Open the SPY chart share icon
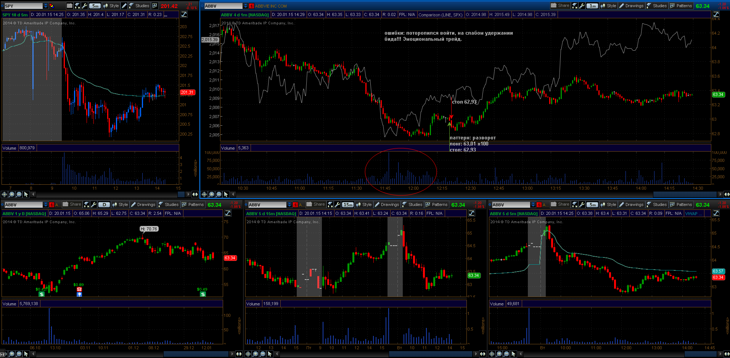 pyautogui.click(x=70, y=6)
